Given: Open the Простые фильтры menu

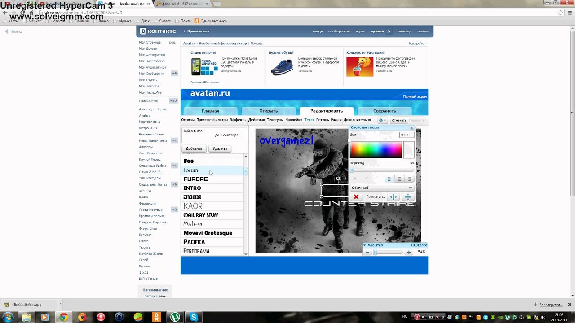Looking at the screenshot, I should [x=212, y=120].
